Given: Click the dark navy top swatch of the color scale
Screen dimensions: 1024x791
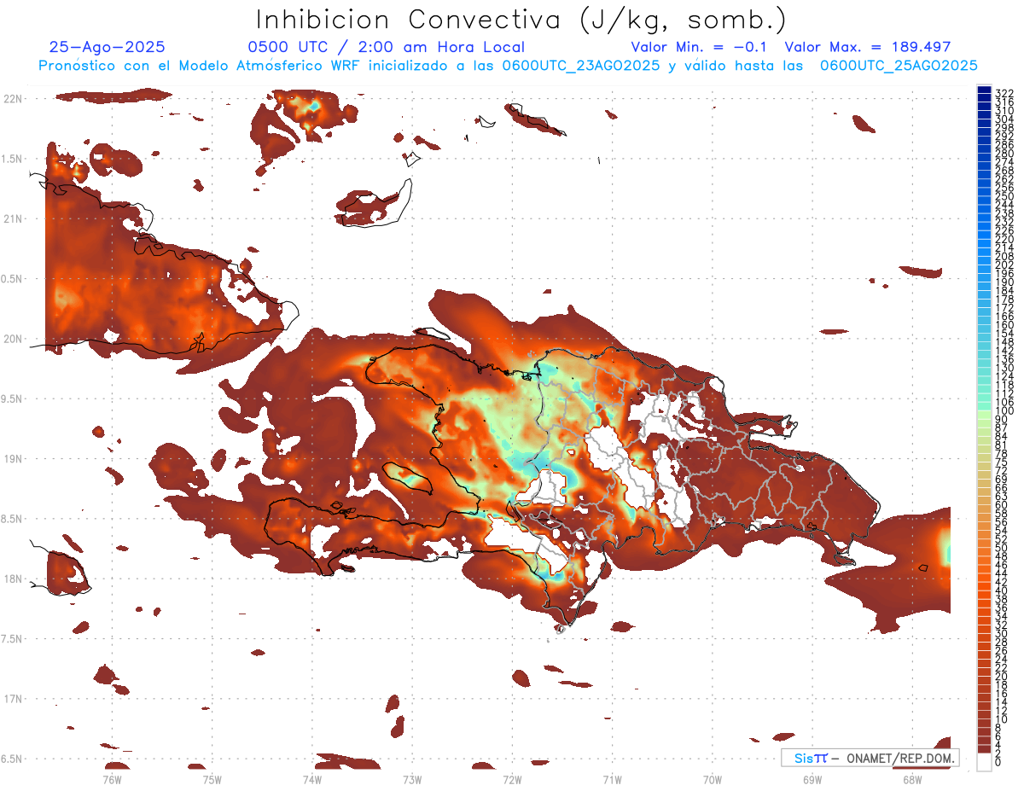Looking at the screenshot, I should pos(984,90).
